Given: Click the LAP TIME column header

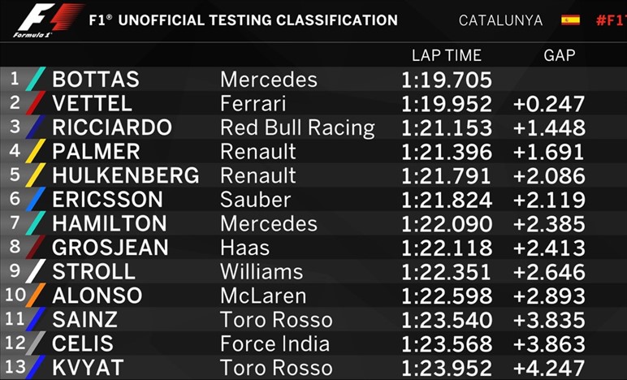Looking at the screenshot, I should (x=446, y=55).
